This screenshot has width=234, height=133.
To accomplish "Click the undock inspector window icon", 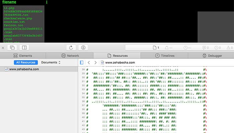I will click(x=12, y=48).
